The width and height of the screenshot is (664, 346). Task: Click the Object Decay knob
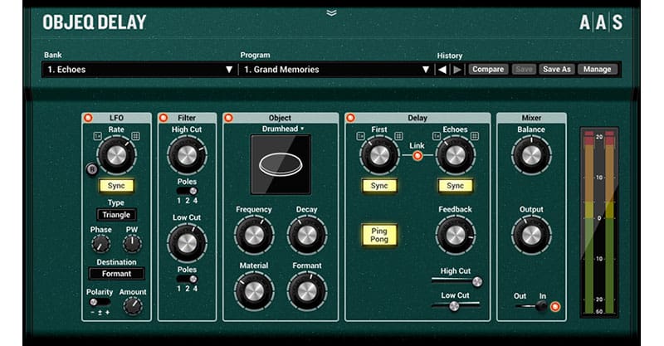click(x=307, y=235)
